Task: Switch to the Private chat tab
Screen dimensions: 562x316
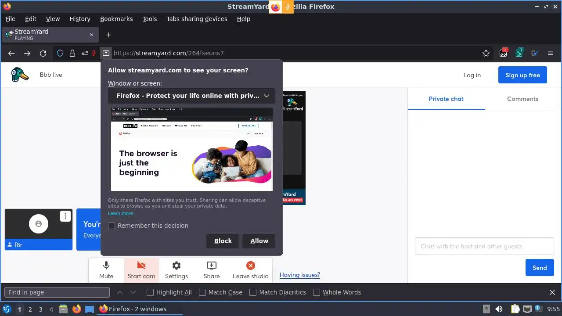Action: [446, 99]
